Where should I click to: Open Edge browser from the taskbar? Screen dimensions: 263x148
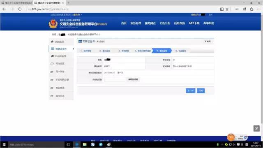click(x=77, y=144)
